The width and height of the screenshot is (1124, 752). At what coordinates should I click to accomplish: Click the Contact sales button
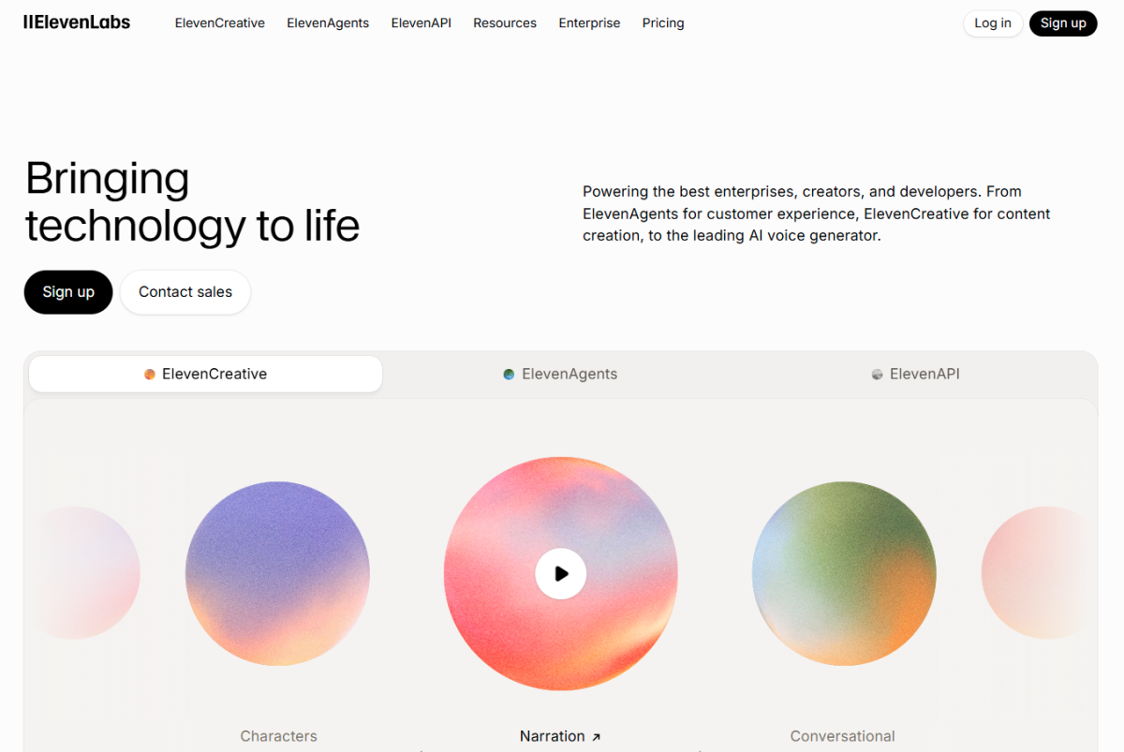coord(185,292)
